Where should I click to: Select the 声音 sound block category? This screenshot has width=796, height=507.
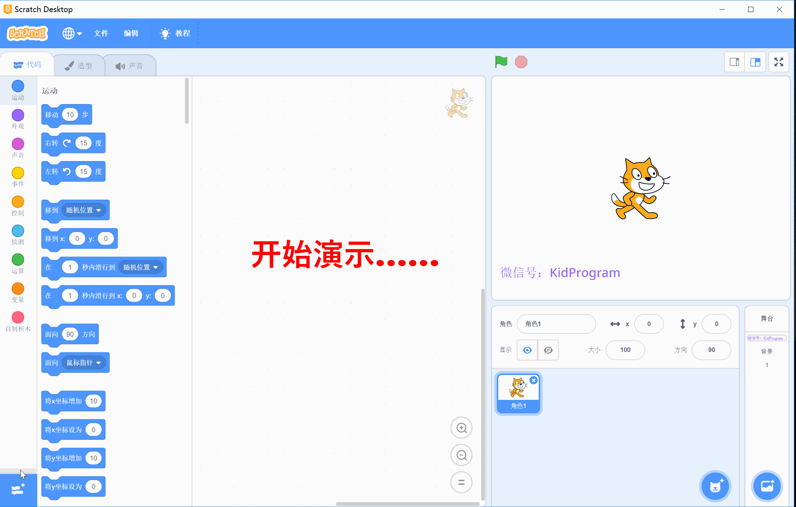pos(18,148)
